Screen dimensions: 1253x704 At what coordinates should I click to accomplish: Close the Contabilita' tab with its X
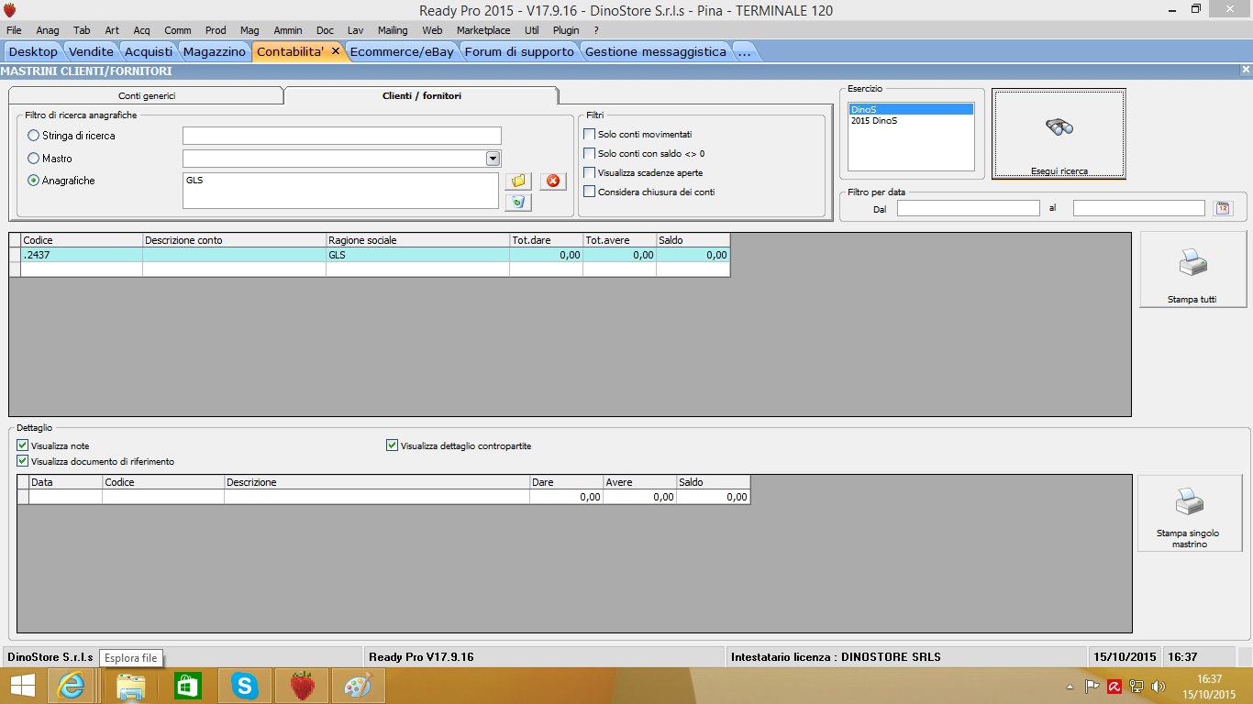pos(336,51)
